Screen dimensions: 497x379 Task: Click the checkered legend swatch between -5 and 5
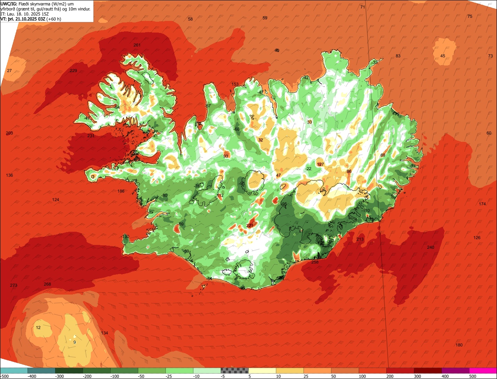[235, 370]
